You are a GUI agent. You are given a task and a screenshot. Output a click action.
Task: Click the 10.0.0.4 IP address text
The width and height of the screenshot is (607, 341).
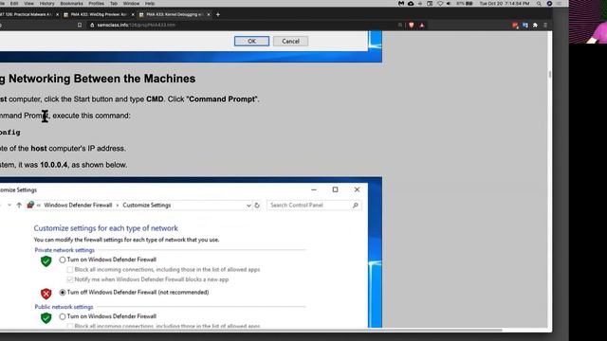coord(53,165)
